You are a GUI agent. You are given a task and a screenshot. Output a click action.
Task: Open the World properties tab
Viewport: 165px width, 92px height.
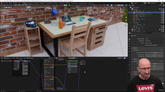(x=129, y=49)
